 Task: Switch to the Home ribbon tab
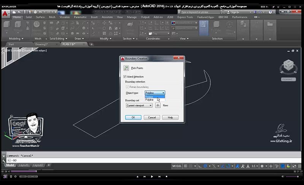(17, 17)
